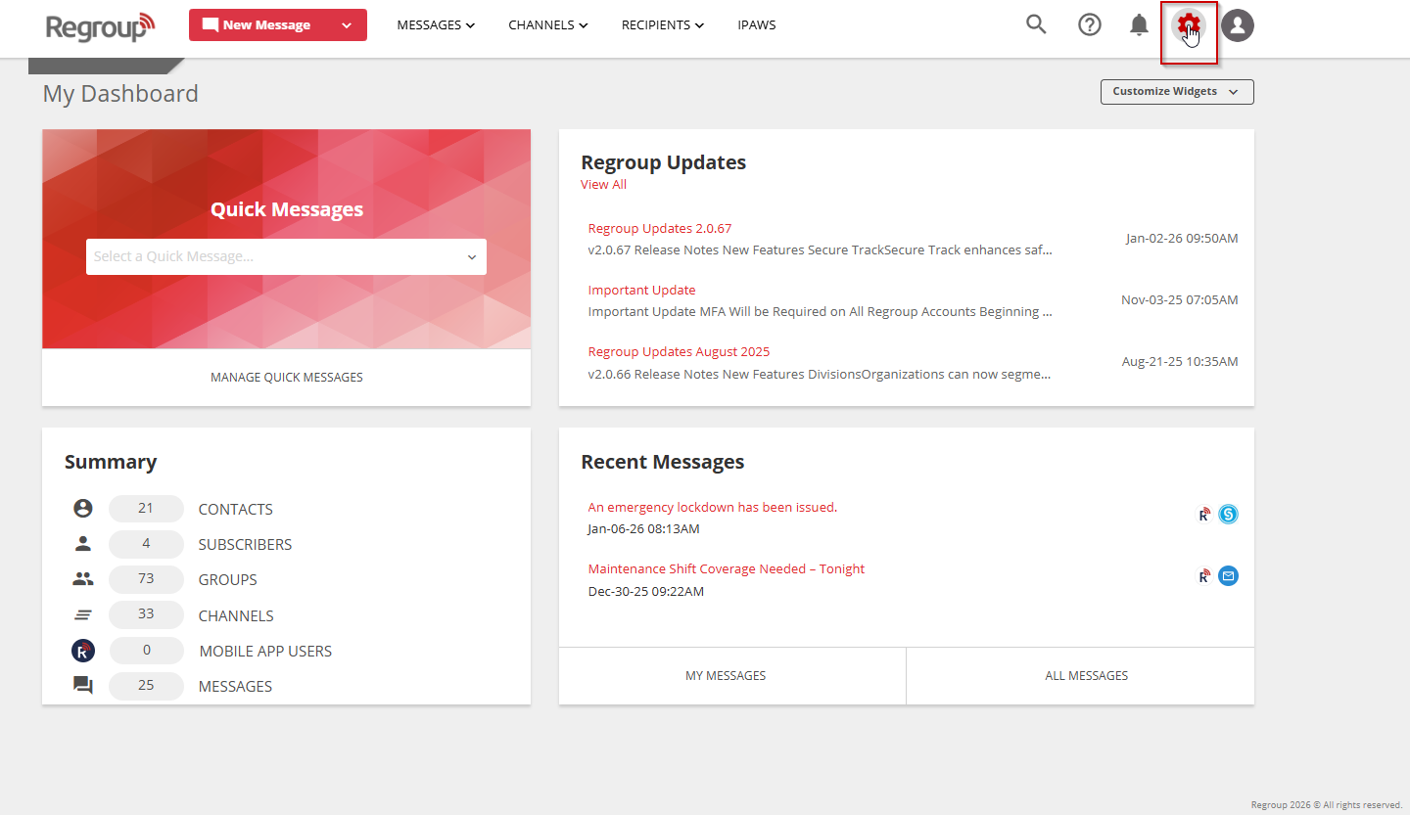Click the Subscribers count 4
This screenshot has height=815, width=1410.
(146, 544)
